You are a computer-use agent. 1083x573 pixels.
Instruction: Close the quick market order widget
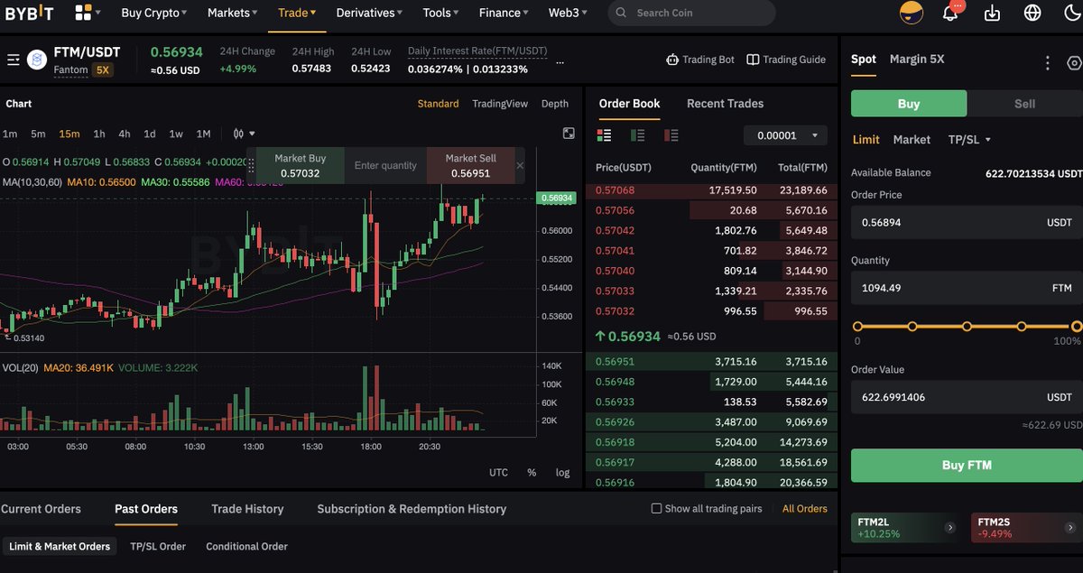(x=520, y=165)
